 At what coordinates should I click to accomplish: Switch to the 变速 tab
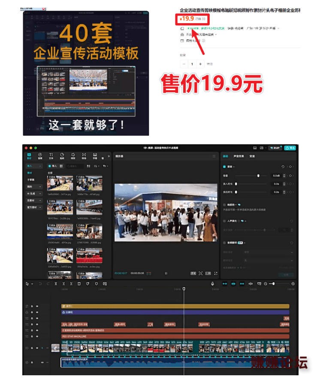click(252, 156)
